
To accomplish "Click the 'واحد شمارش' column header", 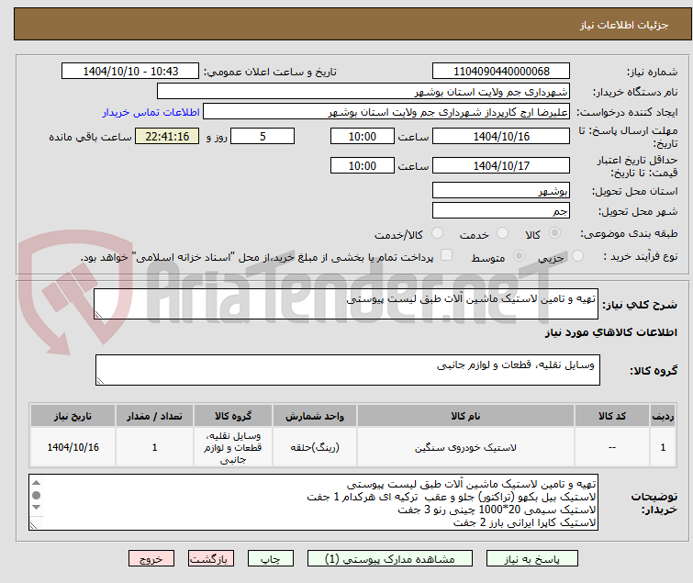I will click(x=315, y=416).
